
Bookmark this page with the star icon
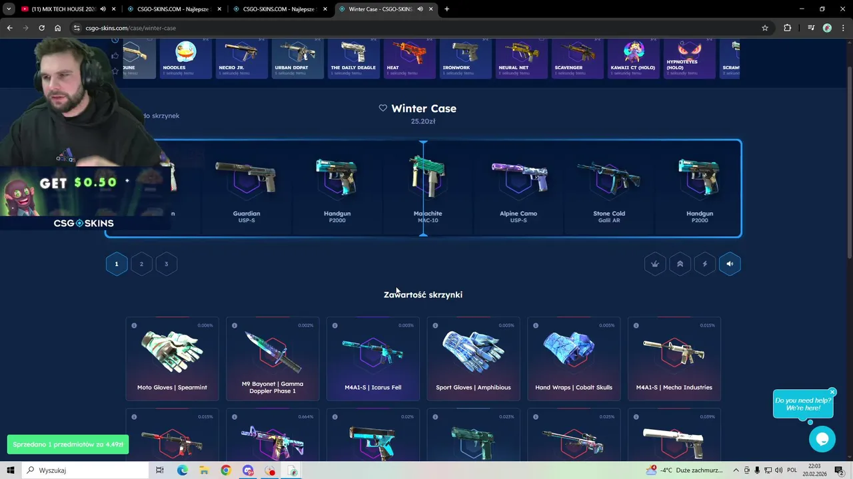click(x=765, y=28)
